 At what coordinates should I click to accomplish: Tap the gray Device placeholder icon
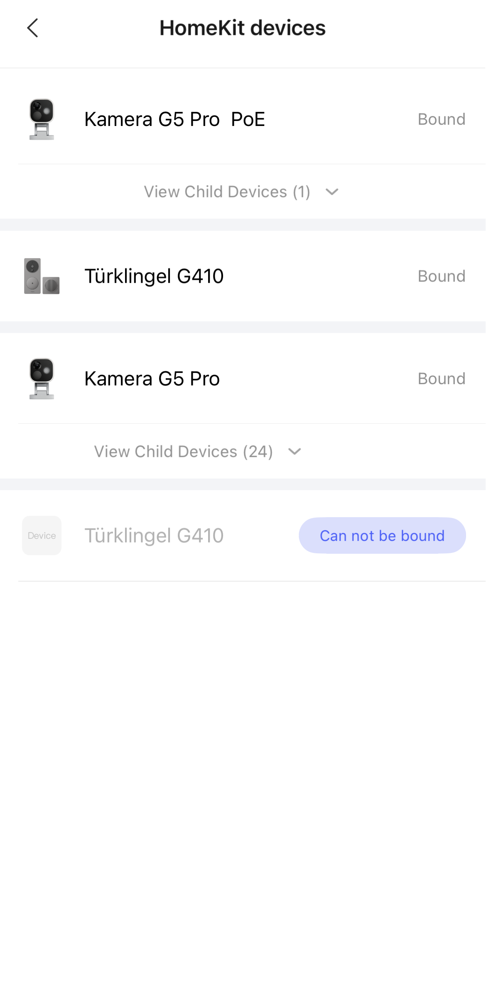[x=42, y=535]
